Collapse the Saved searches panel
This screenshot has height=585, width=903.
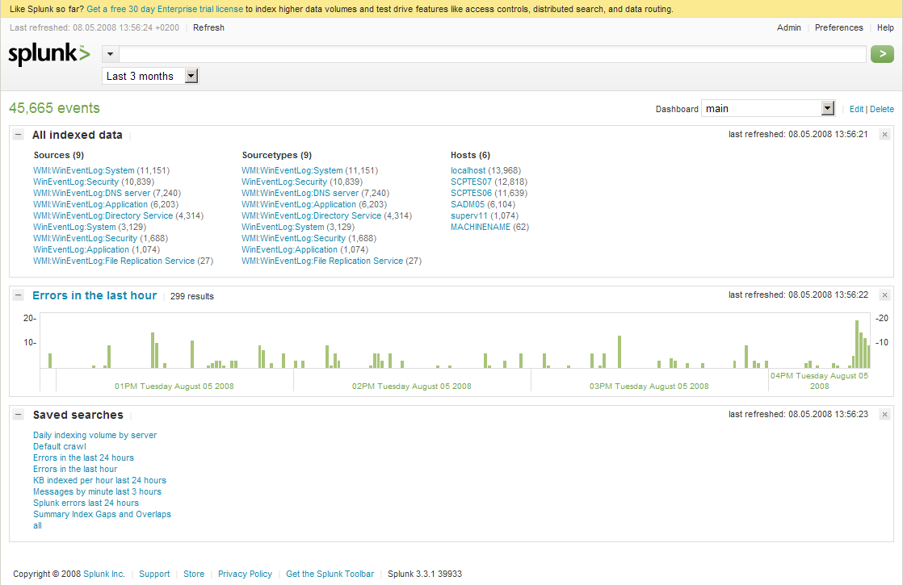(x=19, y=414)
